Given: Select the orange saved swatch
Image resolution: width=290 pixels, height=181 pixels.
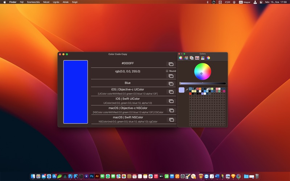Looking at the screenshot, I should 200,89.
